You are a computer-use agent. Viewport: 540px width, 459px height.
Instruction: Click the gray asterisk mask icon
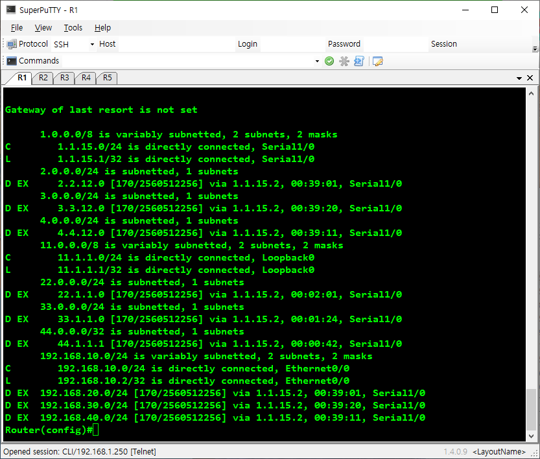[344, 61]
